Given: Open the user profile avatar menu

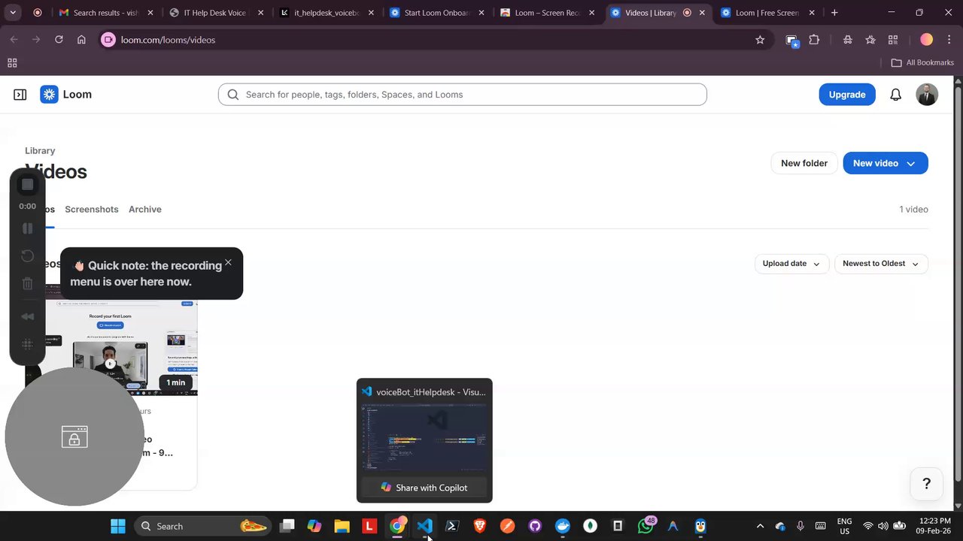Looking at the screenshot, I should tap(927, 95).
